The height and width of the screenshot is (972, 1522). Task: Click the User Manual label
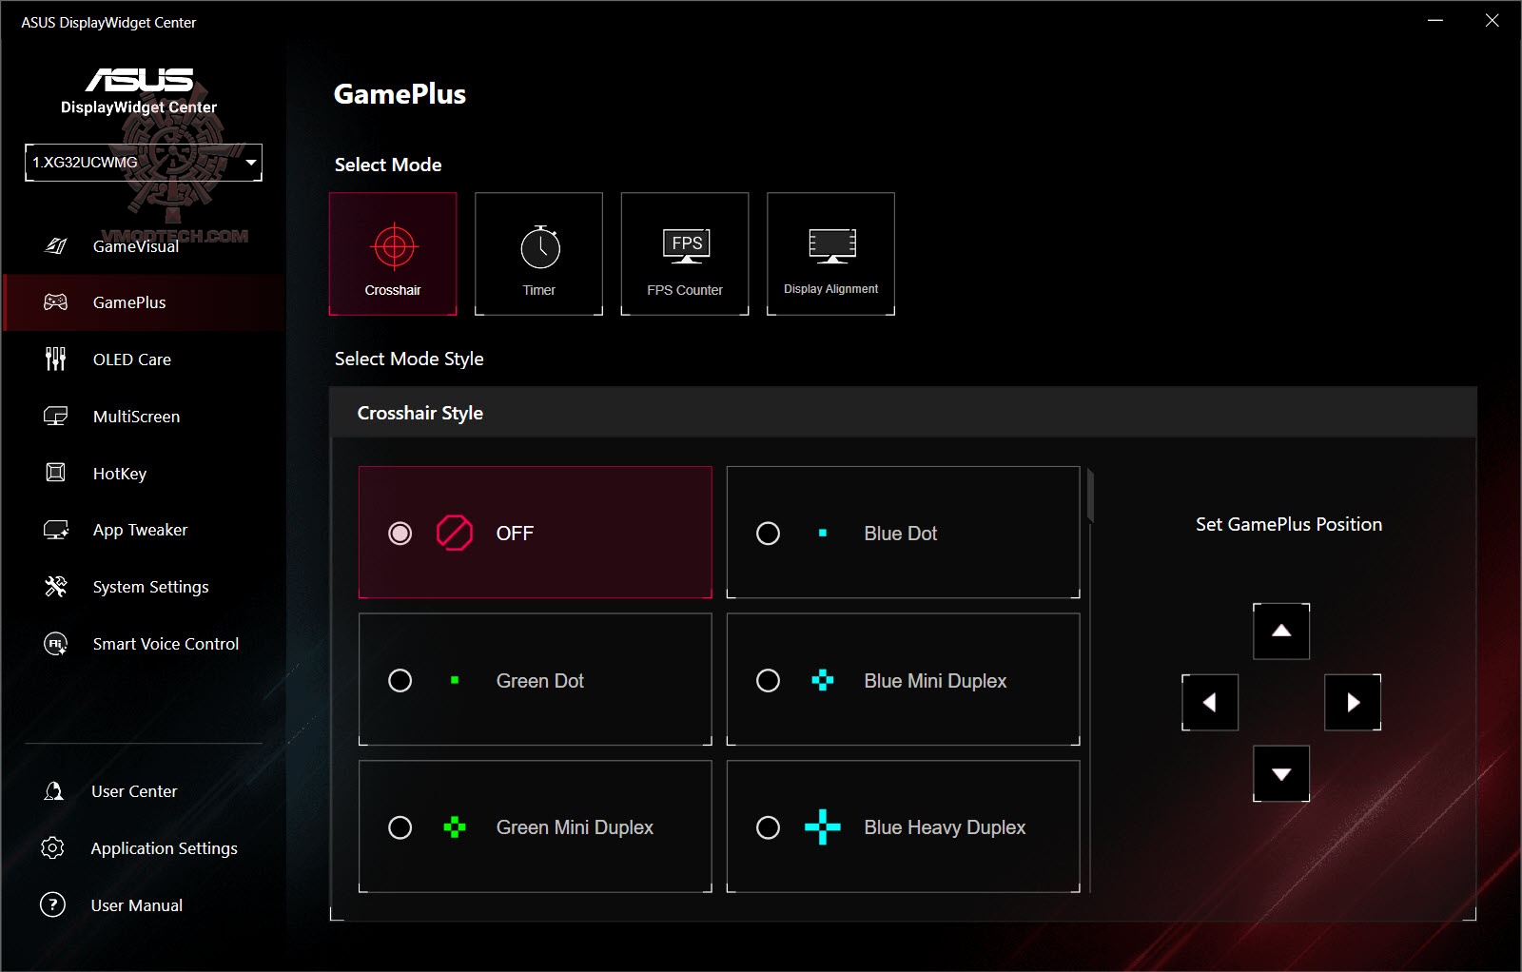[137, 905]
